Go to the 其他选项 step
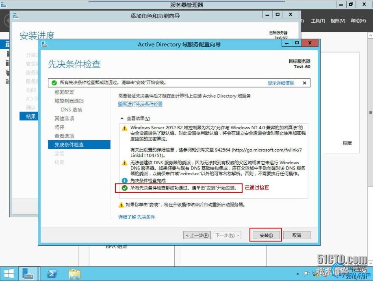Screen dimensions: 373x281 64,118
